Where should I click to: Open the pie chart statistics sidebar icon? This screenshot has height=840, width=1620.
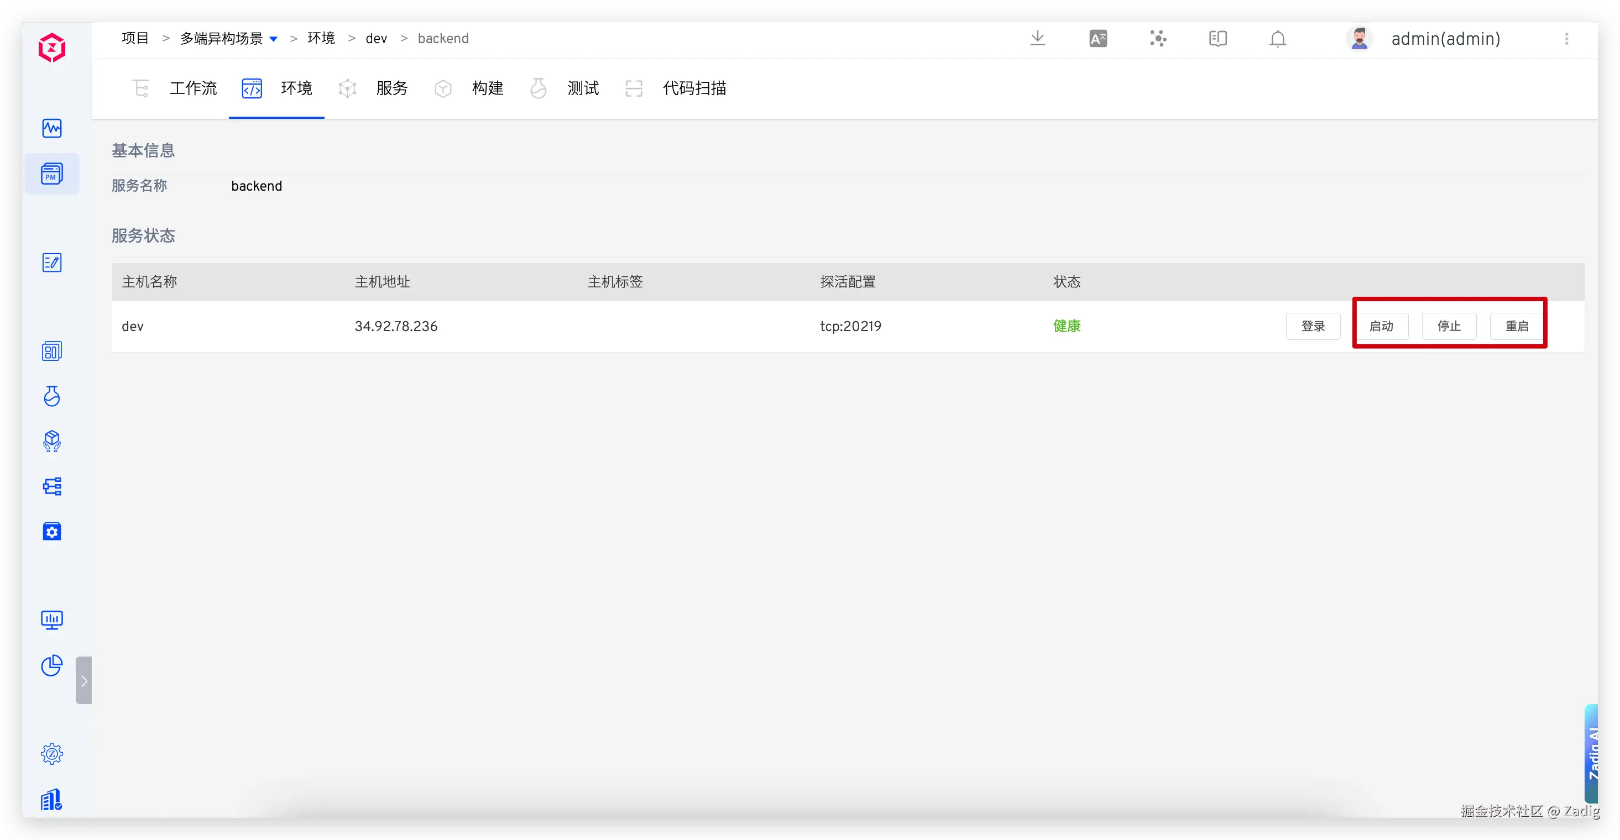[x=51, y=665]
